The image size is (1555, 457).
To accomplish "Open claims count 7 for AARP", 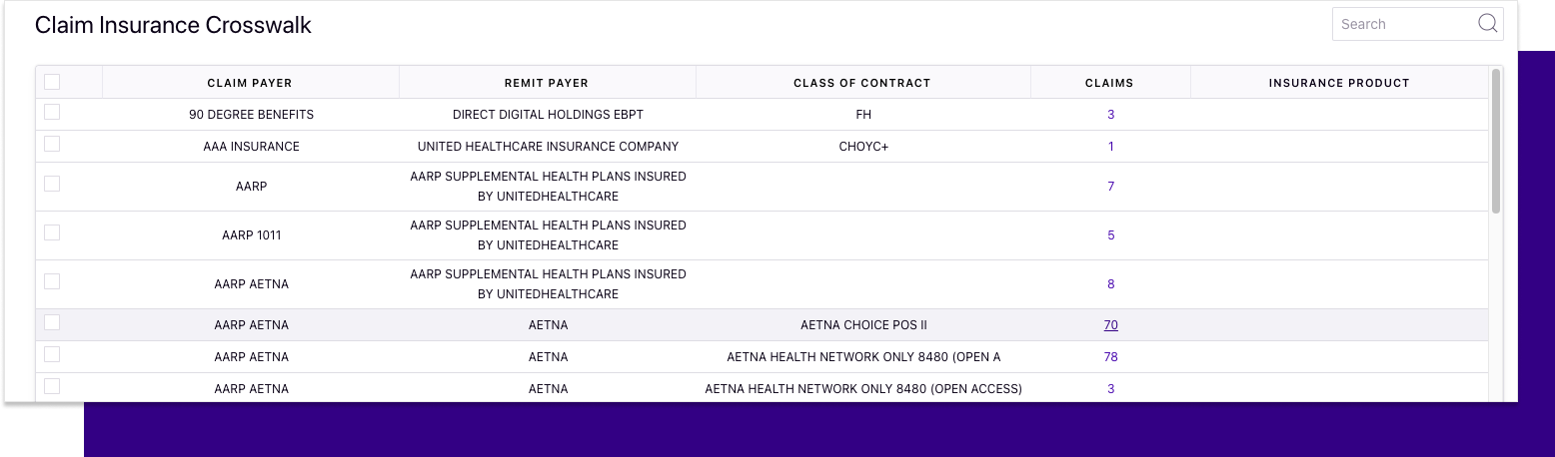I will 1110,187.
